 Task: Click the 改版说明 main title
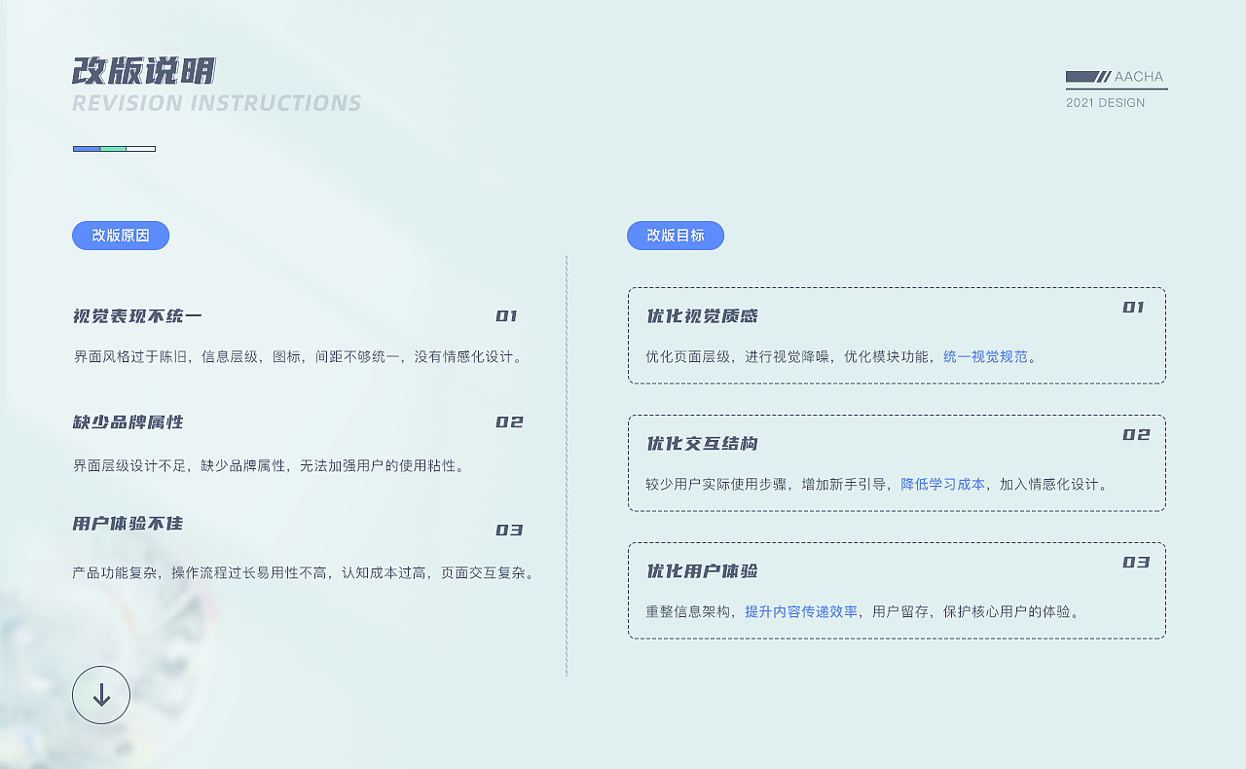click(143, 71)
